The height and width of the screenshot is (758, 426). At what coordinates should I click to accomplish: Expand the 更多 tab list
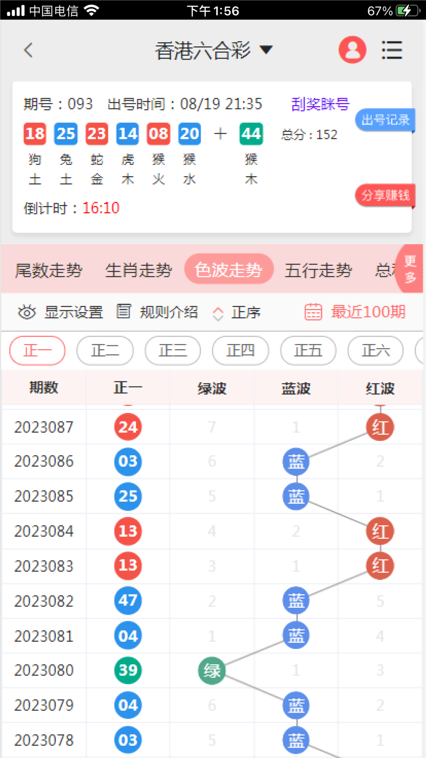coord(410,269)
